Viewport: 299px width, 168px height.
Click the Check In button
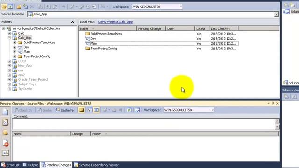point(23,110)
